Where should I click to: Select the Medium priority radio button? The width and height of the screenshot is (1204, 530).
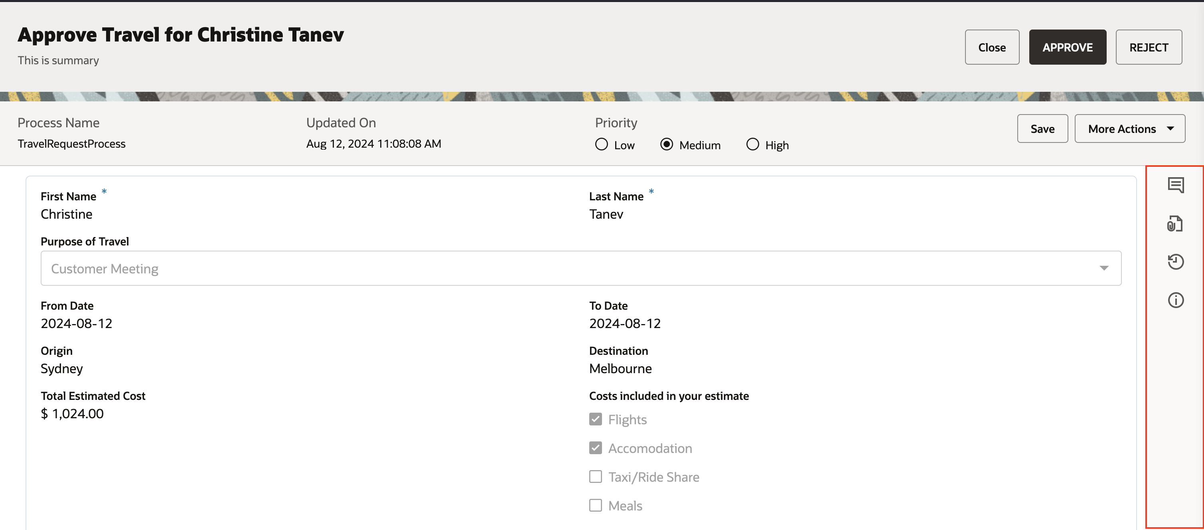666,144
